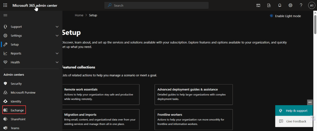Screen dimensions: 317x131
Task: Open the Security admin center
Action: pyautogui.click(x=16, y=84)
